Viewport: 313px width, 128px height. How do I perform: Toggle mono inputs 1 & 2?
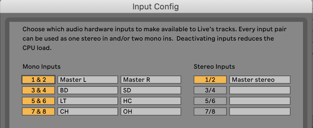point(38,80)
